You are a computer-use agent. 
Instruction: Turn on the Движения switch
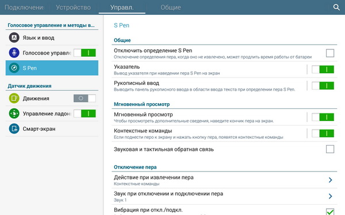point(85,98)
